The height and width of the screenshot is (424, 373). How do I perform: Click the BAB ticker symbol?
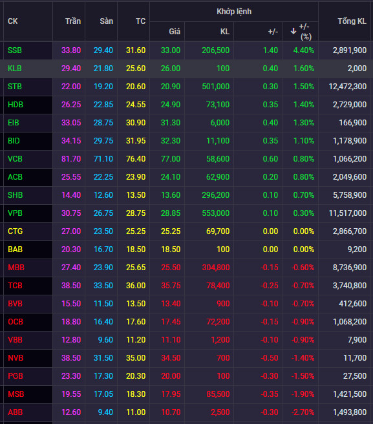(15, 249)
